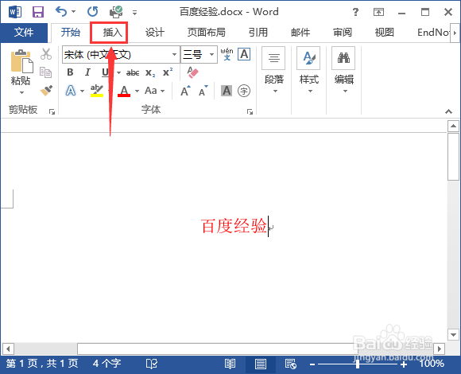Switch to 视图 View tab

click(384, 32)
